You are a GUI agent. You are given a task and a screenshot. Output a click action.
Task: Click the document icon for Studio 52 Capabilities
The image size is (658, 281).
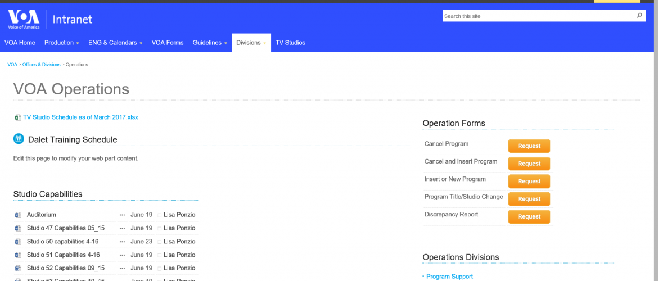point(18,268)
